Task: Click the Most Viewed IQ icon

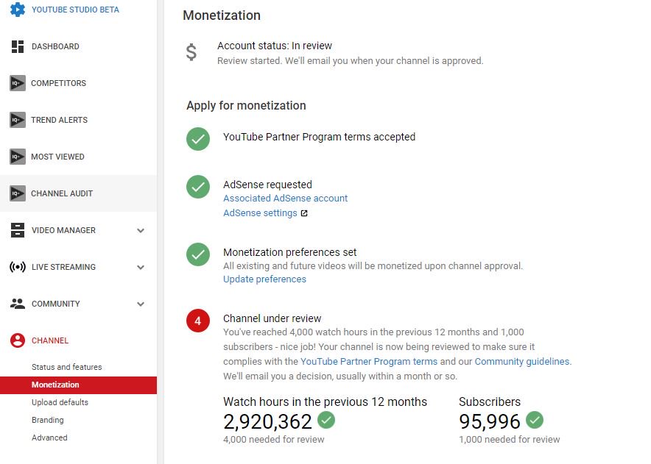Action: [18, 157]
